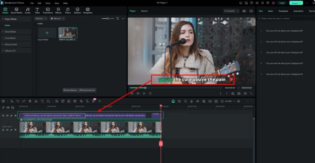Viewport: 315px width, 163px height.
Task: Click the Login button
Action: pyautogui.click(x=282, y=3)
